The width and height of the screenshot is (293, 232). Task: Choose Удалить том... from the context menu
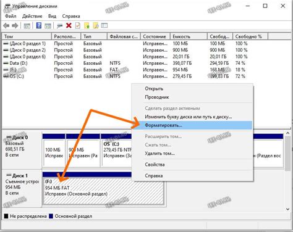pos(192,154)
